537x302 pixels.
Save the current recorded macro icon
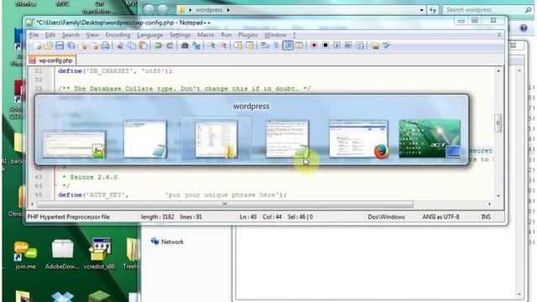tap(360, 45)
